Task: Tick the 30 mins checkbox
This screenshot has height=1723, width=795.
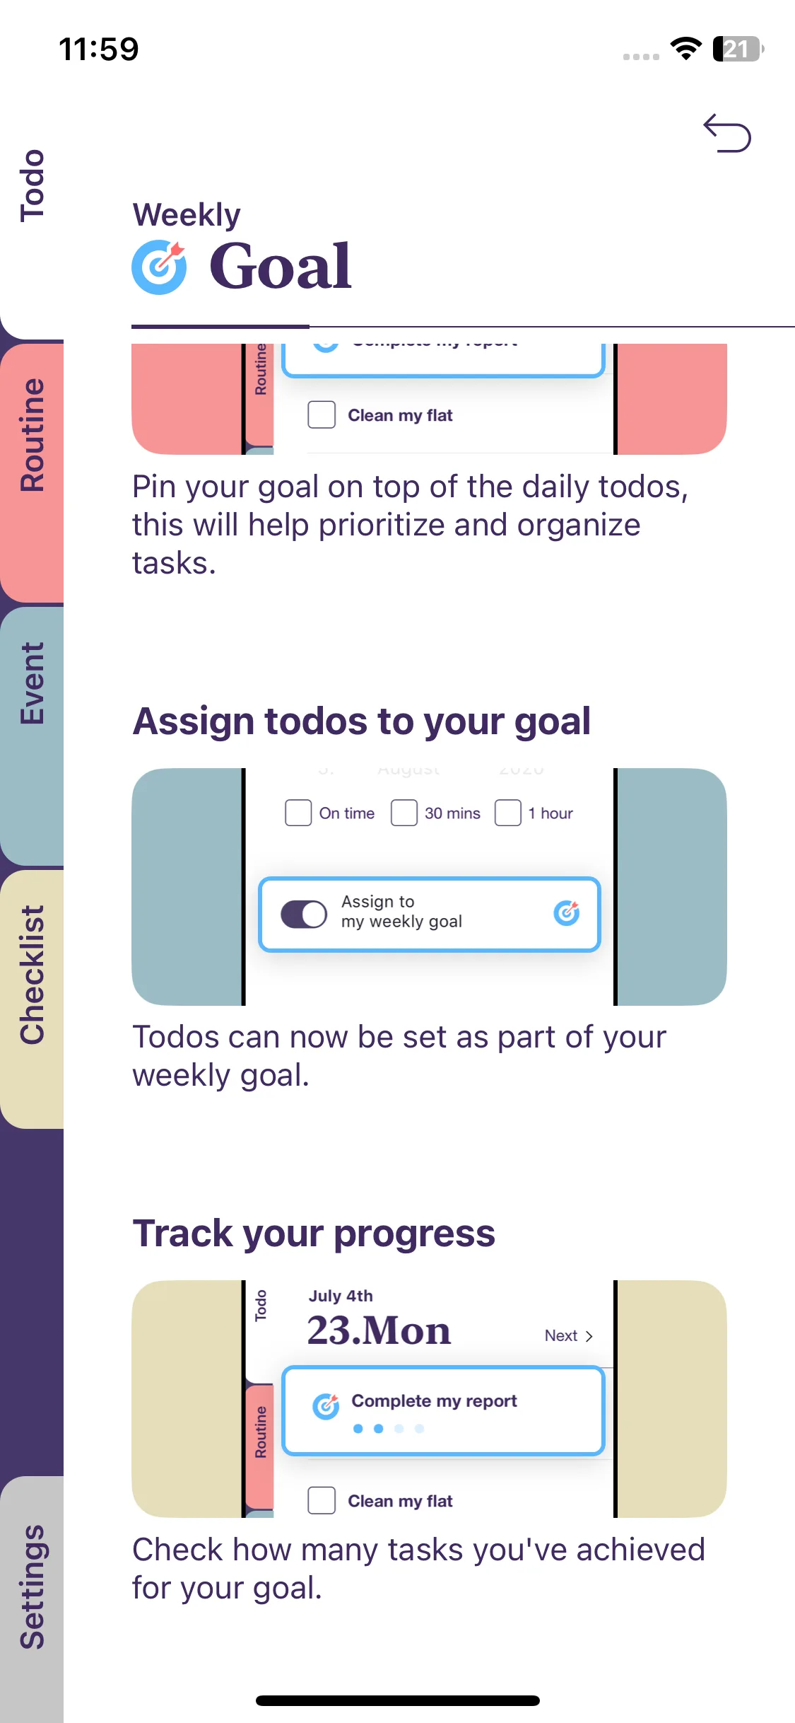Action: click(x=404, y=813)
